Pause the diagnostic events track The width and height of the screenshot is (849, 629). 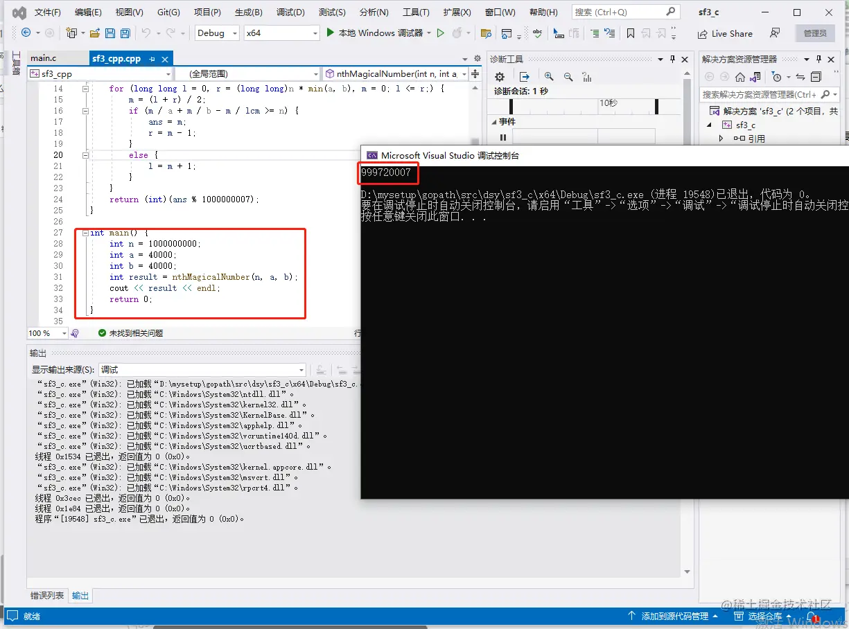503,138
